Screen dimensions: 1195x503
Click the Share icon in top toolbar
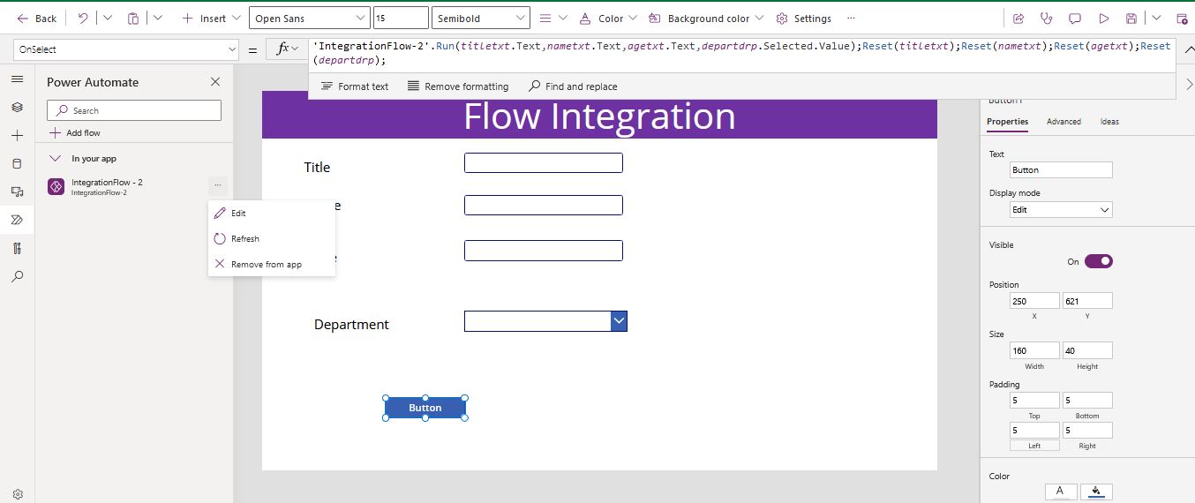pos(1018,19)
